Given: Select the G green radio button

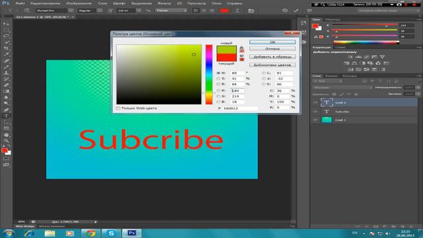Looking at the screenshot, I should (x=218, y=97).
